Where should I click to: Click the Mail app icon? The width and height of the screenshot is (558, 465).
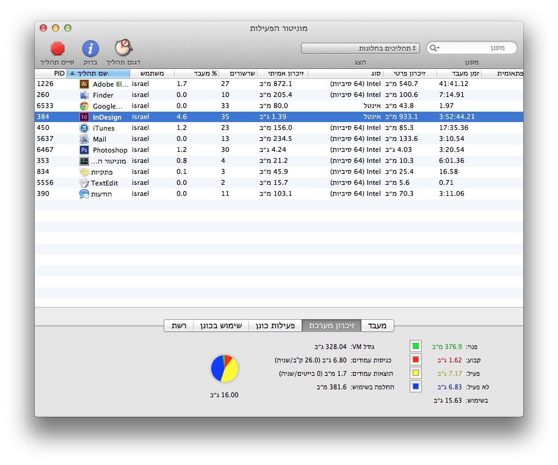[84, 139]
